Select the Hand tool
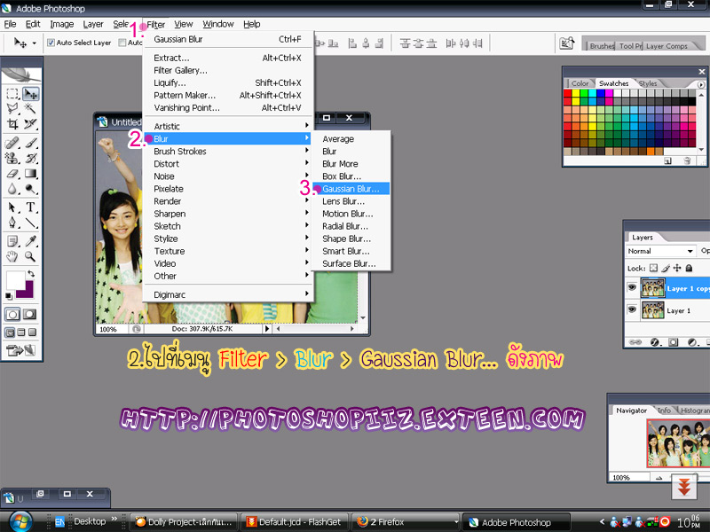Screen dimensions: 710x532 tap(12, 256)
